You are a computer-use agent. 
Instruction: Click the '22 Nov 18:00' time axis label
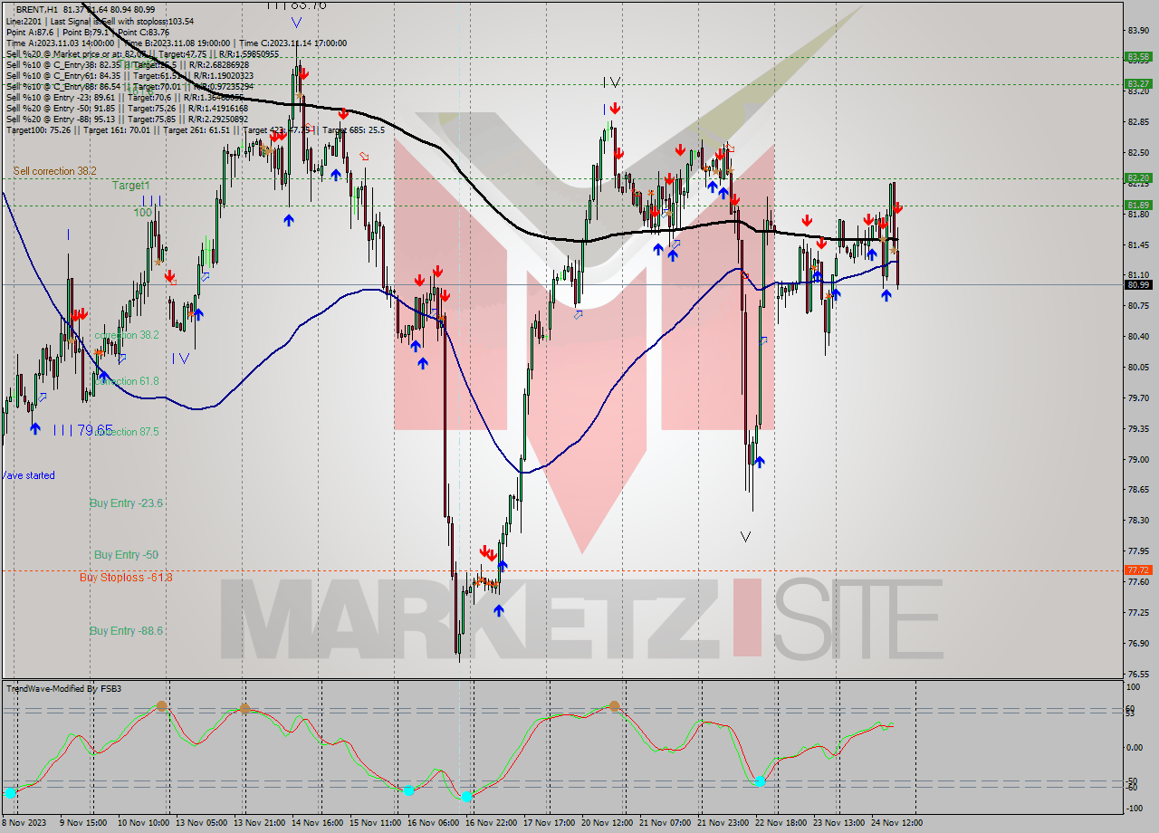click(x=781, y=823)
